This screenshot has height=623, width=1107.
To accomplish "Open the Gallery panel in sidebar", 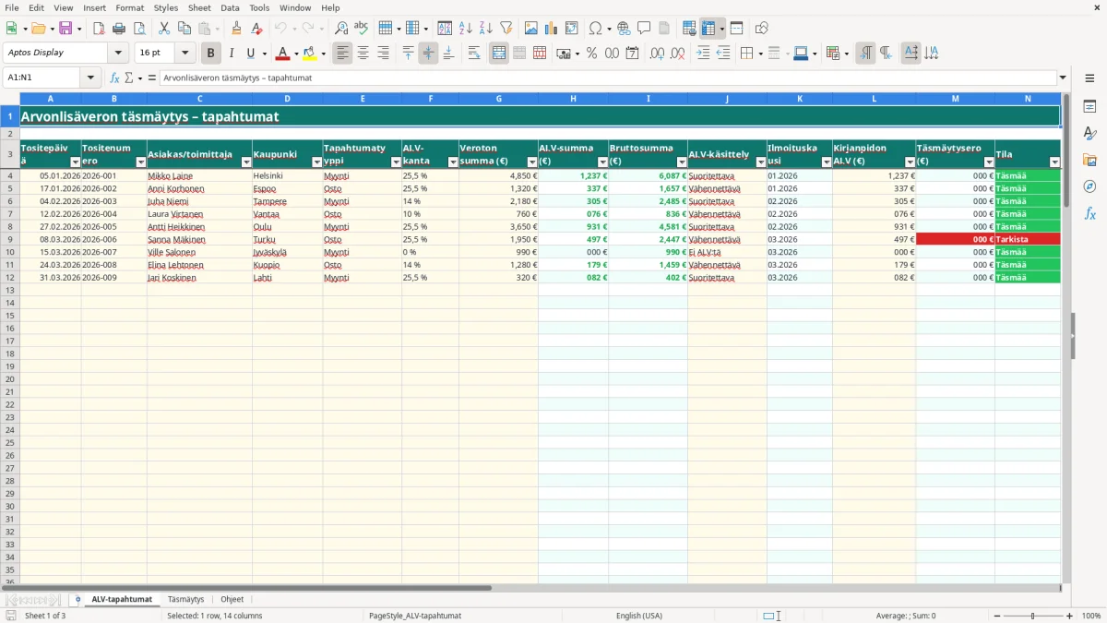I will (1089, 160).
